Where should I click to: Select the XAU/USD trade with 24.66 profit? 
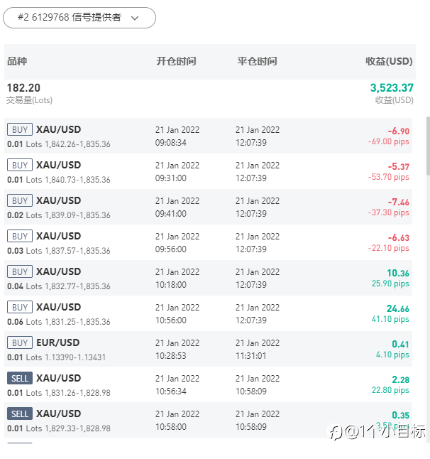58,307
